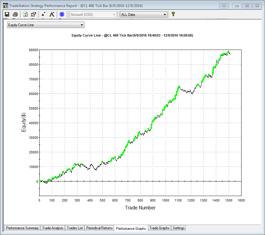Screen dimensions: 265x235
Task: Open the Equity Curve Line graph selector
Action: [45, 25]
